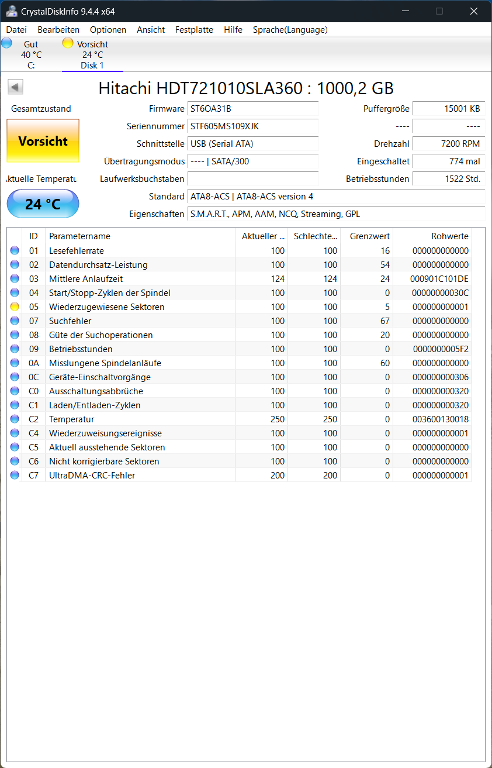Image resolution: width=492 pixels, height=768 pixels.
Task: Open the Sprache(Language) menu
Action: tap(290, 29)
